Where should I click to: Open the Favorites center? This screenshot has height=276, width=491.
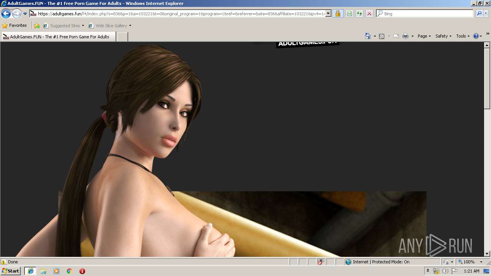point(15,26)
